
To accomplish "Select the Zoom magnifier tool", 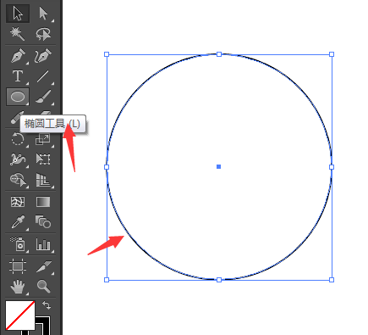I will coord(43,287).
